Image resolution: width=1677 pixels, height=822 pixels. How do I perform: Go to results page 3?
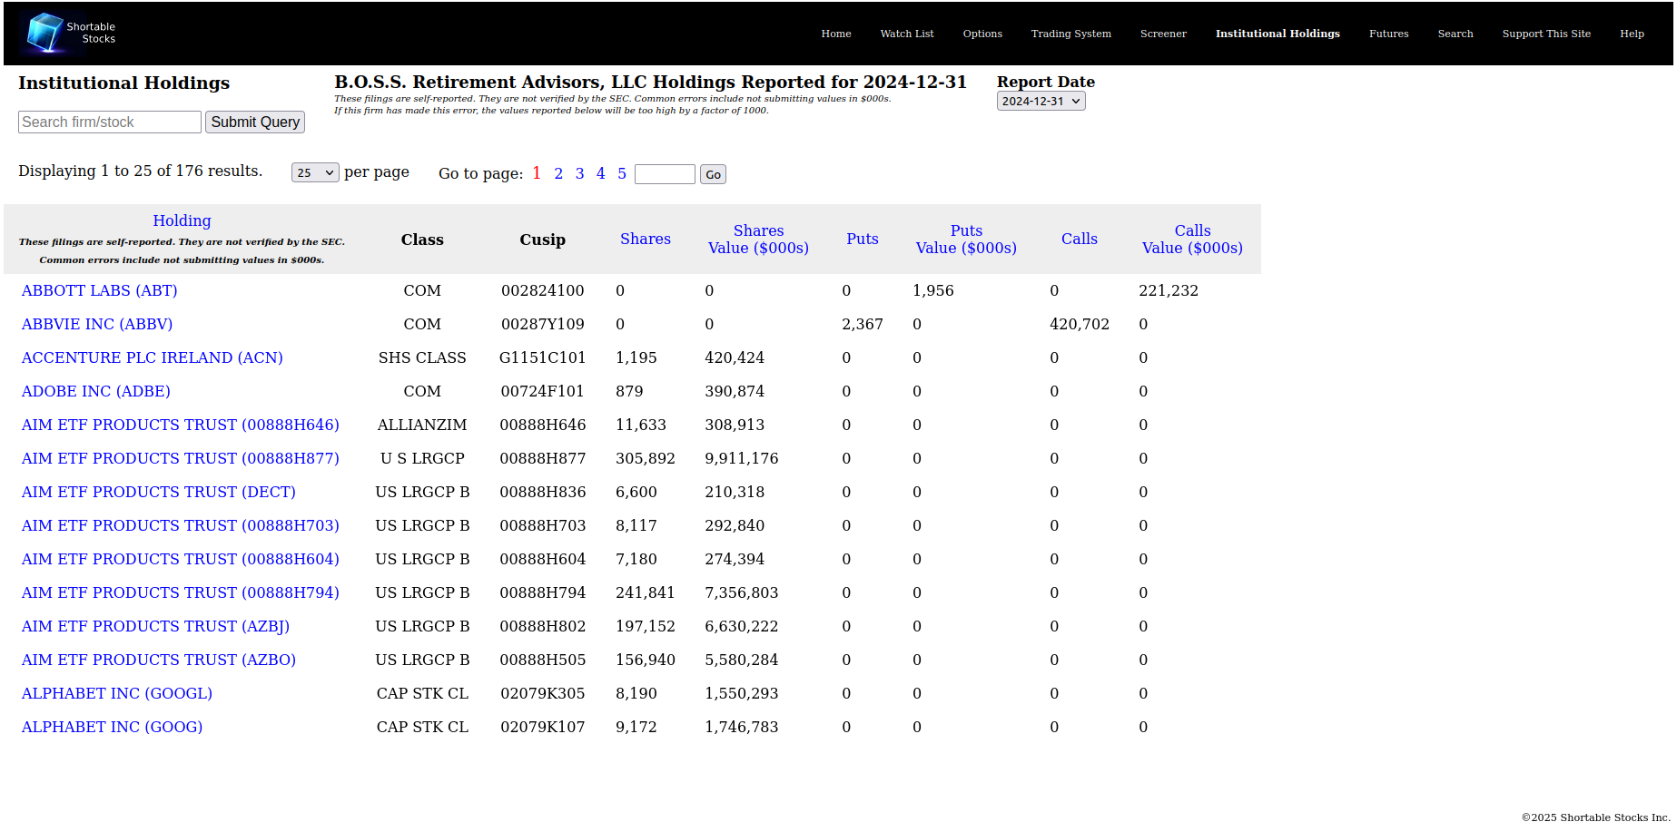[579, 173]
